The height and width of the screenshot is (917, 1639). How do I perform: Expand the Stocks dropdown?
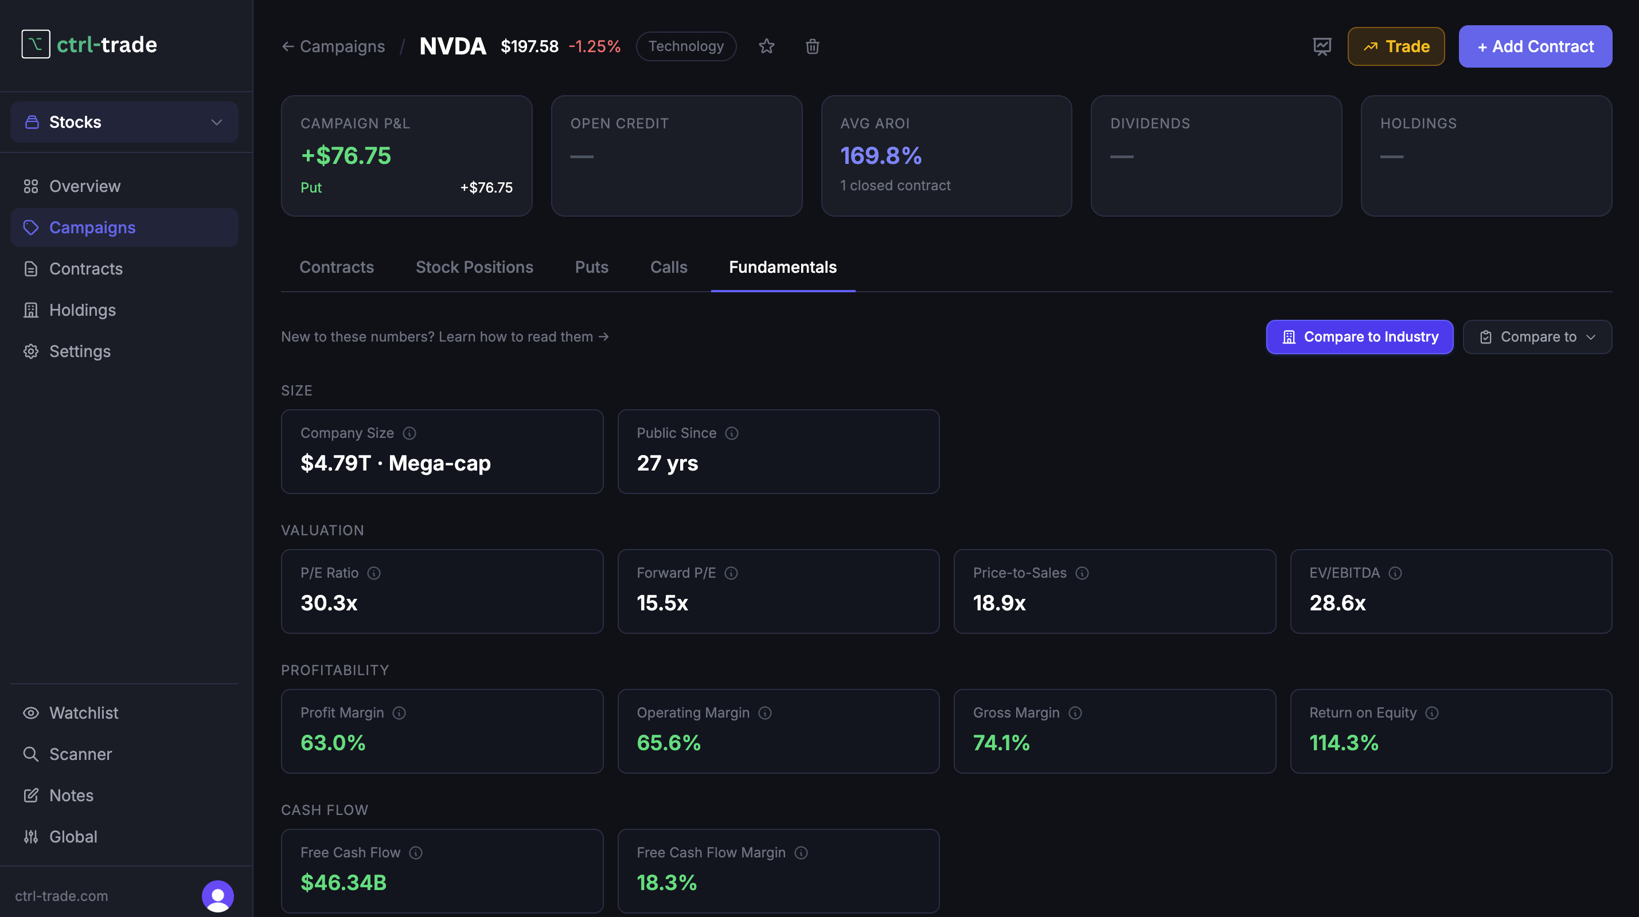coord(124,122)
